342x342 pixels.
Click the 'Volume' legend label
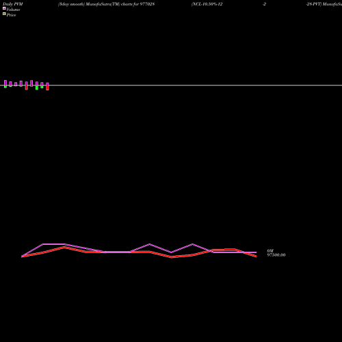(x=13, y=10)
